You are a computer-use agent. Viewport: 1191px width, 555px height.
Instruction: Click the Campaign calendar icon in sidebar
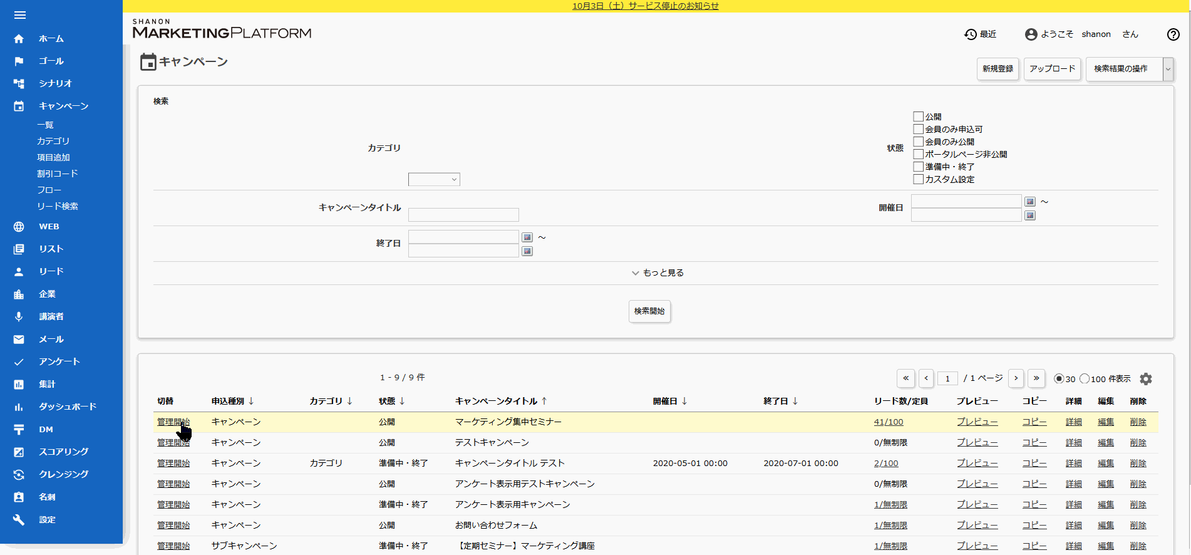[19, 106]
